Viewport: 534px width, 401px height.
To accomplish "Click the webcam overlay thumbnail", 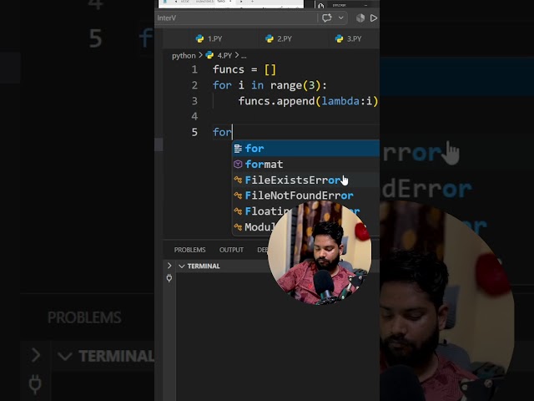I will (320, 252).
